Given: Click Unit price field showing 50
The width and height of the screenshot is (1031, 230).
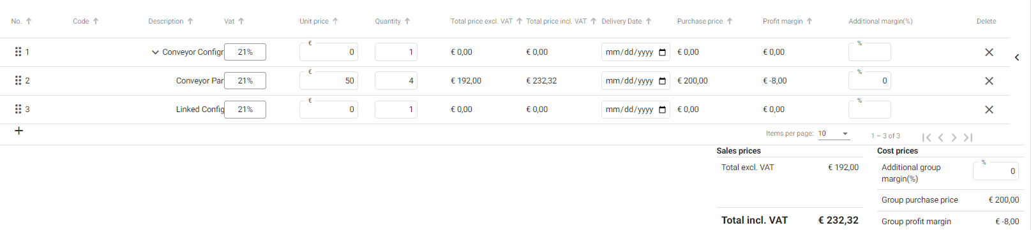Looking at the screenshot, I should click(x=329, y=81).
